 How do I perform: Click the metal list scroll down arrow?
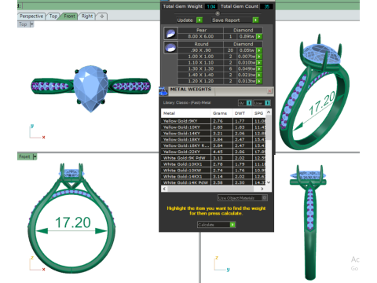(269, 182)
